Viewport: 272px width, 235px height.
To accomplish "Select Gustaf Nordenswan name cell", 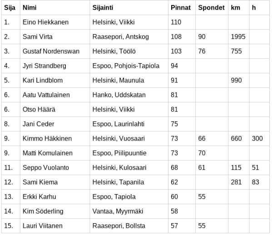I will [51, 51].
